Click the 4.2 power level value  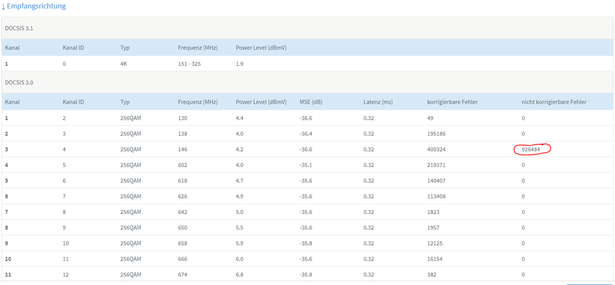(x=239, y=149)
